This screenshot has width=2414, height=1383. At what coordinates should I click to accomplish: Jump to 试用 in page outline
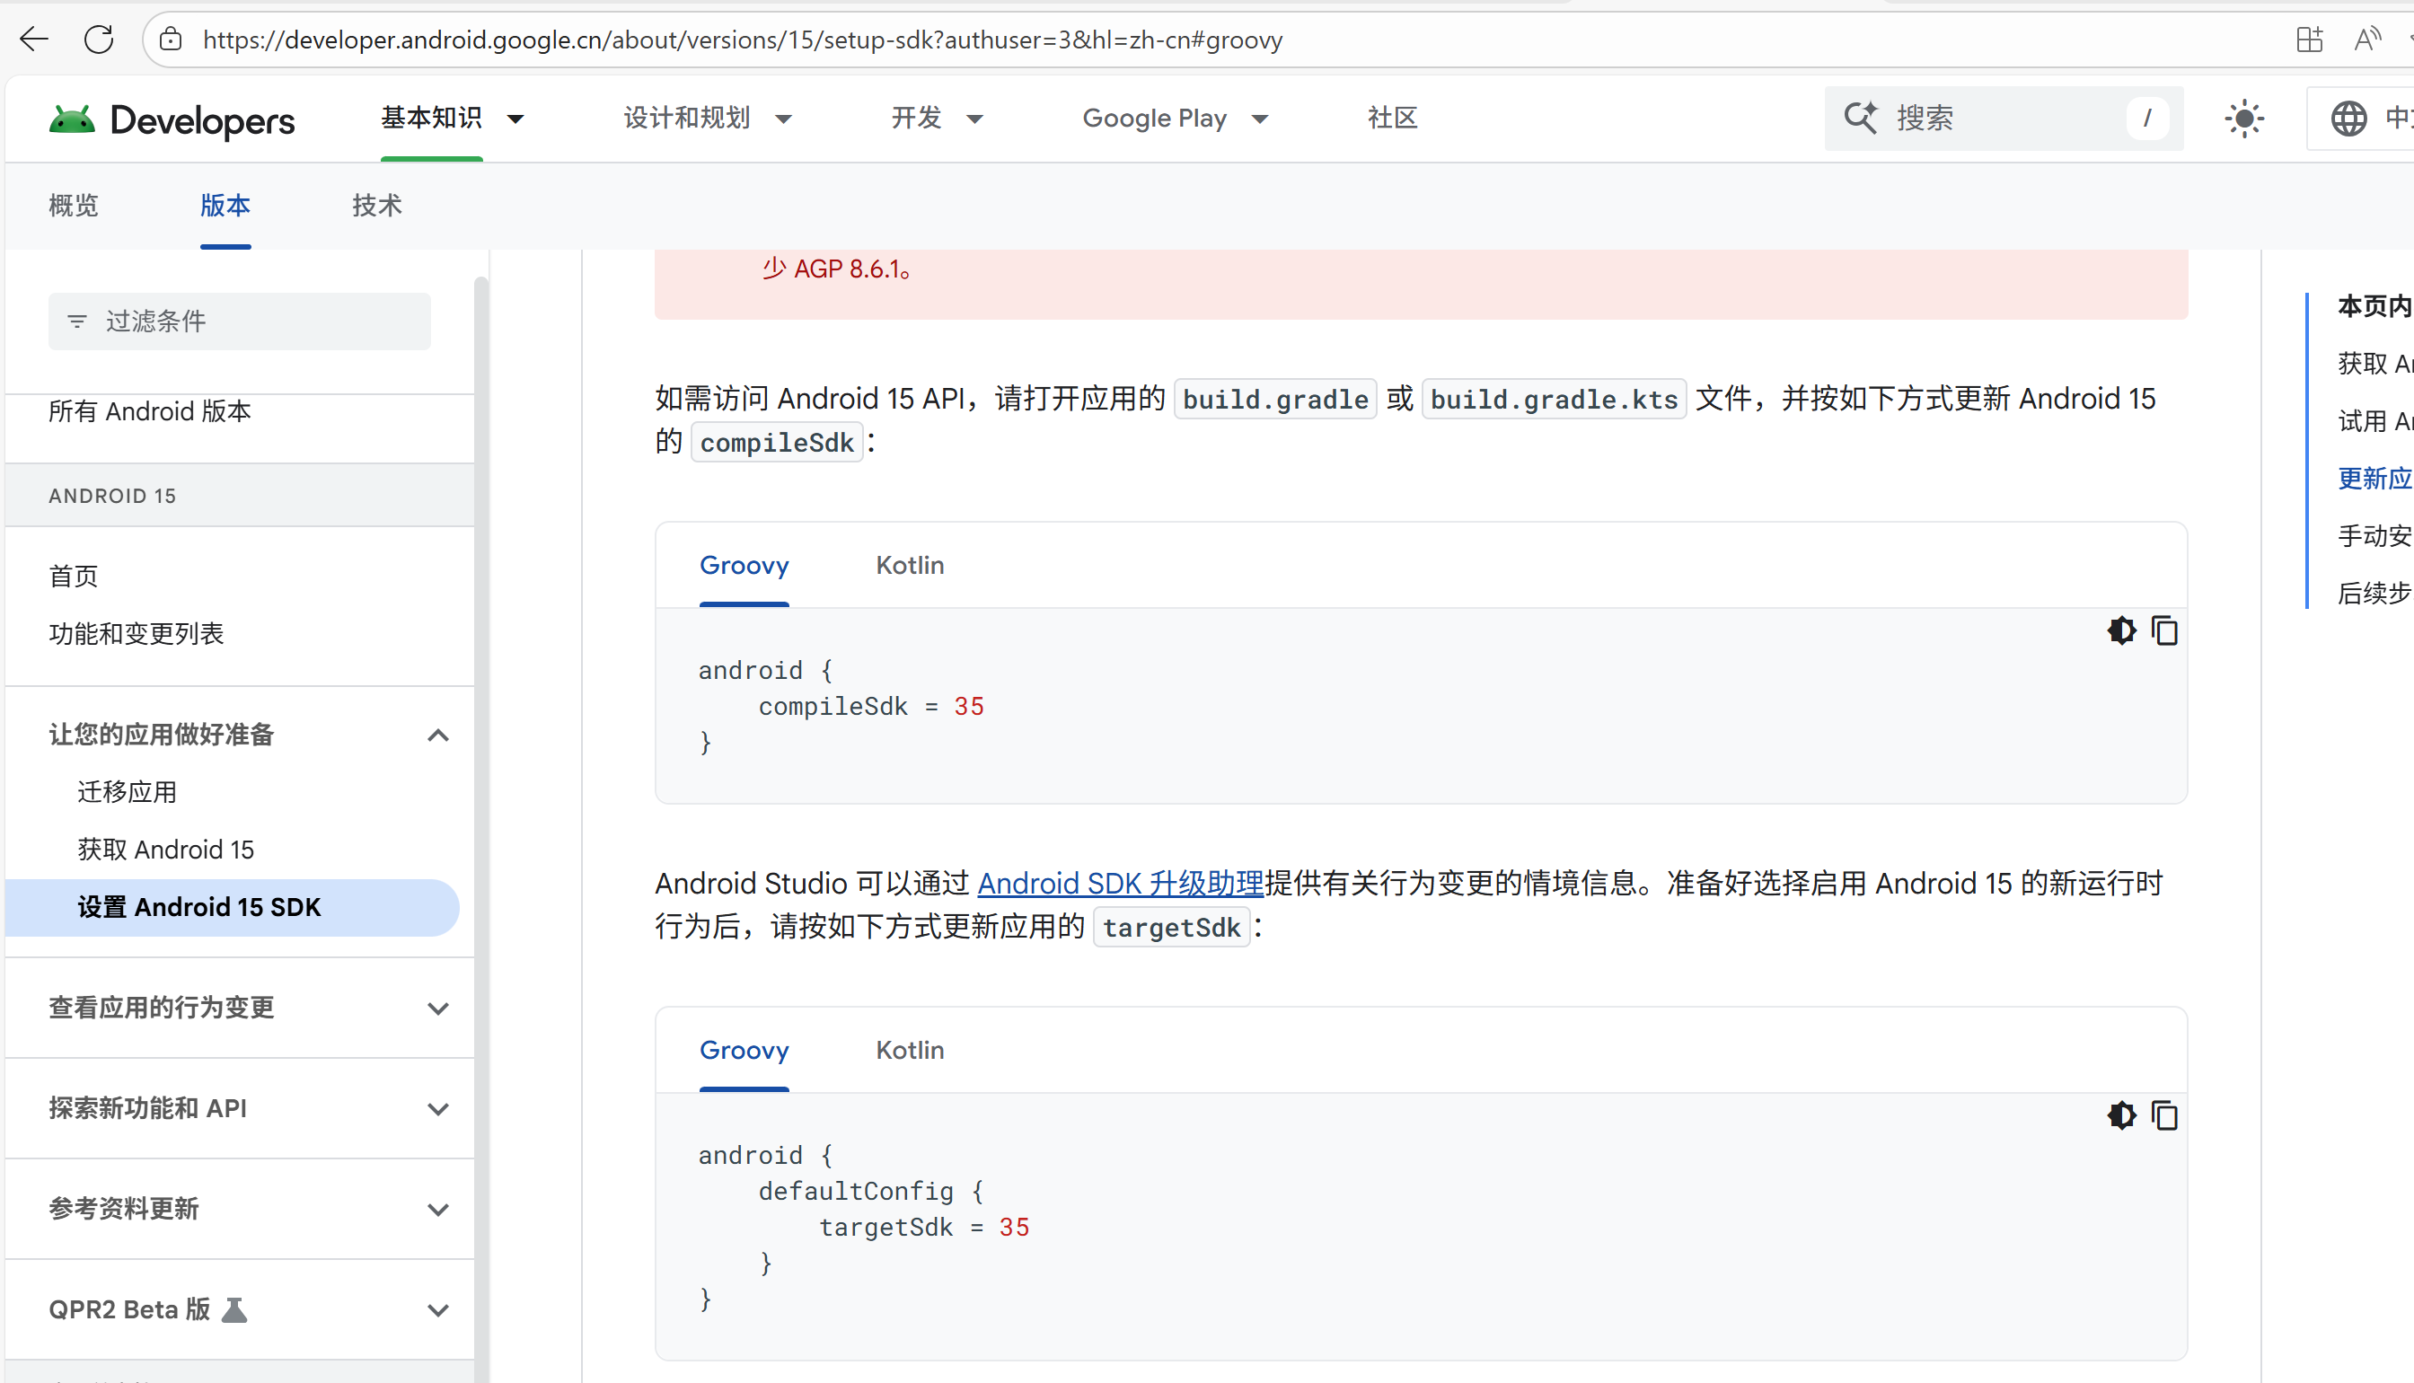click(x=2374, y=421)
